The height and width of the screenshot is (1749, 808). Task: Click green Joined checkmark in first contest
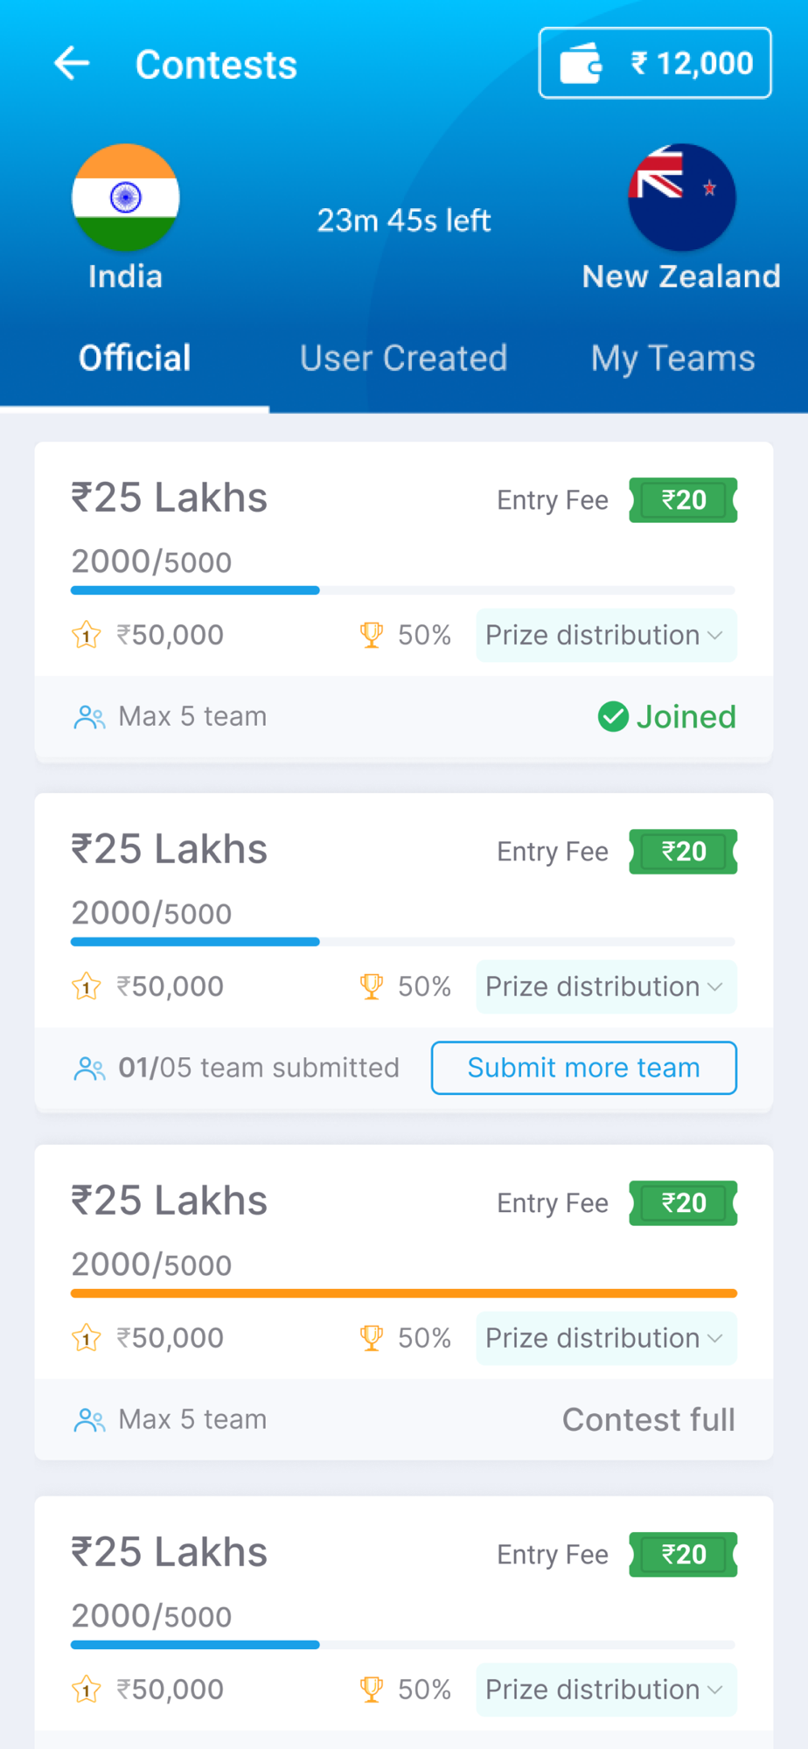pos(613,717)
